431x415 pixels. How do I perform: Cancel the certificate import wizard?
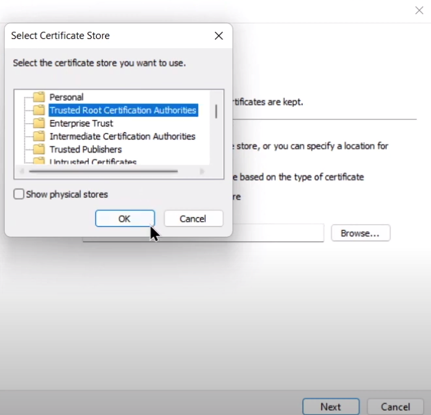(395, 407)
